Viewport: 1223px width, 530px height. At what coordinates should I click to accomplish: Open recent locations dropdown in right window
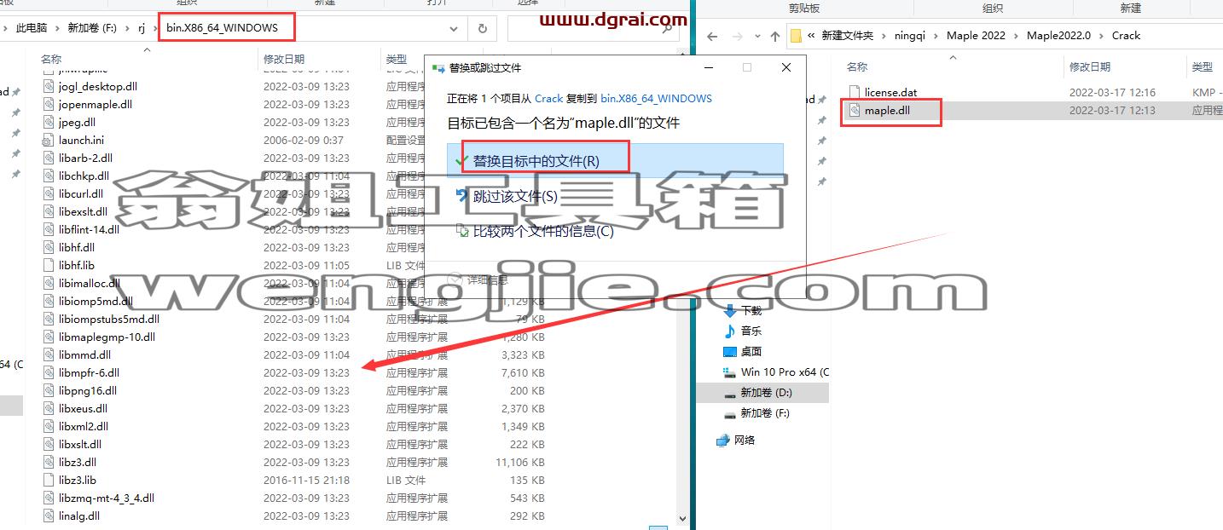click(x=757, y=37)
